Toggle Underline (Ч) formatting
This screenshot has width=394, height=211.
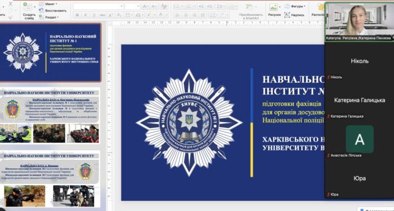pyautogui.click(x=94, y=15)
